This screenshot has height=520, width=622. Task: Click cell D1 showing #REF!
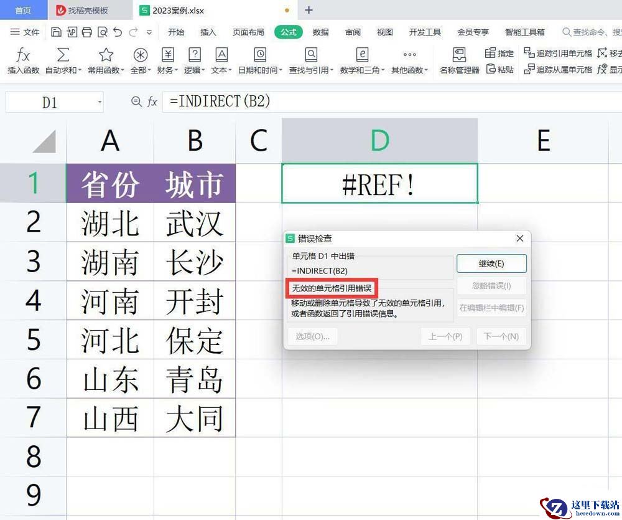[379, 183]
